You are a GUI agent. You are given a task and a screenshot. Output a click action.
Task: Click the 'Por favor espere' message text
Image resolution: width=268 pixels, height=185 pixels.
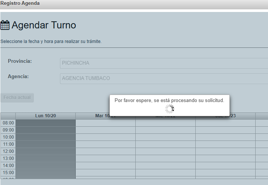169,101
